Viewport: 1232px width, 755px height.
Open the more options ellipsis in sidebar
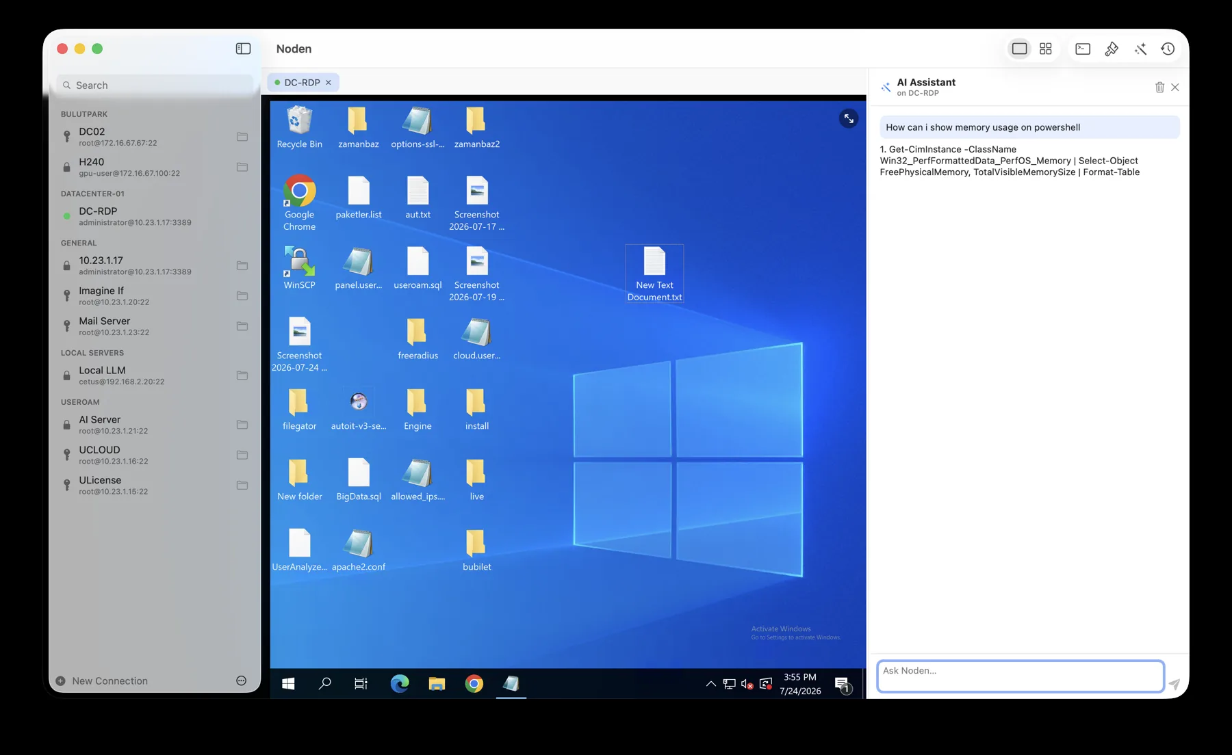point(241,680)
